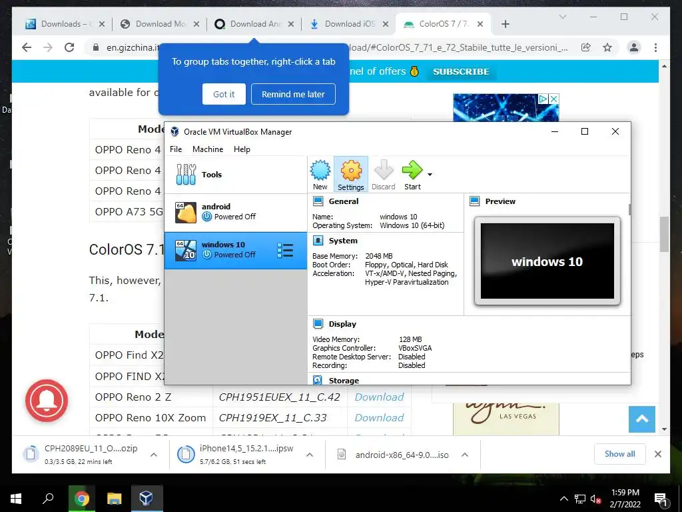The image size is (682, 512).
Task: Show hidden tray icons chevron
Action: coord(563,499)
